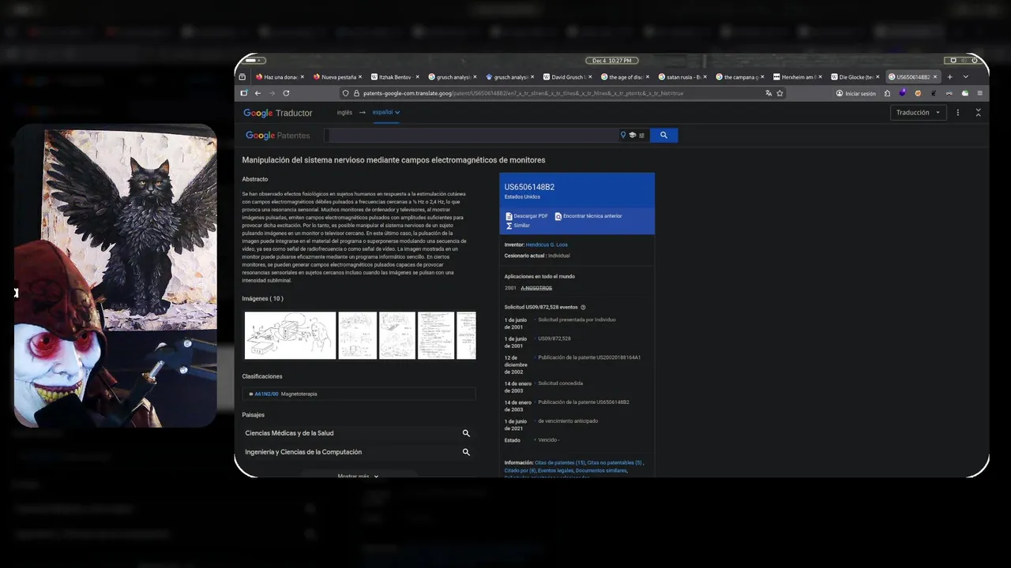This screenshot has height=568, width=1011.
Task: Search Ingeniería y Ciencias de la Computación magnifier
Action: coord(466,452)
